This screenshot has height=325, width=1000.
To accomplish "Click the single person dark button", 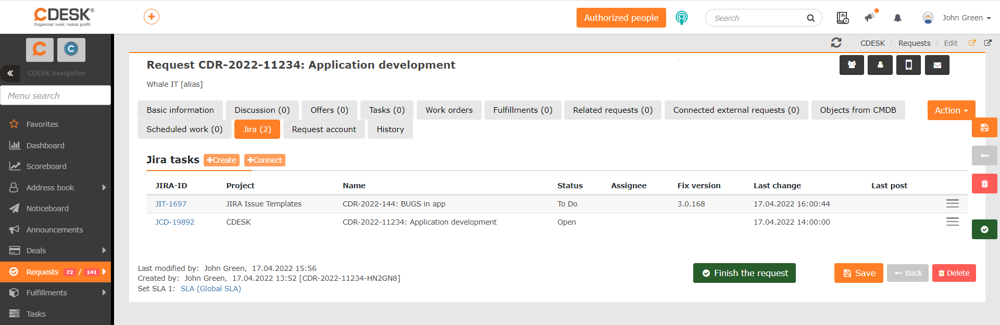I will pos(880,65).
